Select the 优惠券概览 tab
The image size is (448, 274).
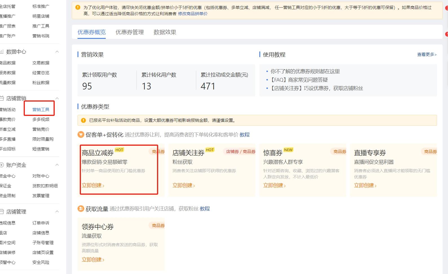pos(92,32)
